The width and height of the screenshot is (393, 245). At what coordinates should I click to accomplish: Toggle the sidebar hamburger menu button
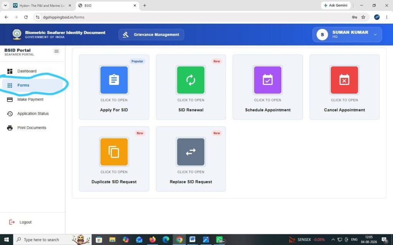pyautogui.click(x=56, y=51)
